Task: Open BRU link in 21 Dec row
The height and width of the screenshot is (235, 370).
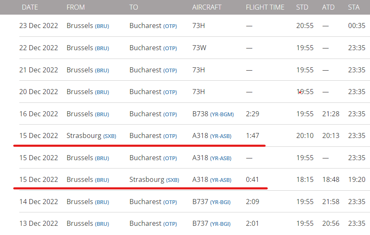Action: 102,70
